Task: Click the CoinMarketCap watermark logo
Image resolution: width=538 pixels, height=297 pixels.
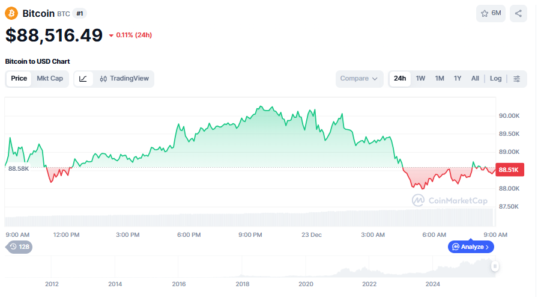Action: coord(449,201)
